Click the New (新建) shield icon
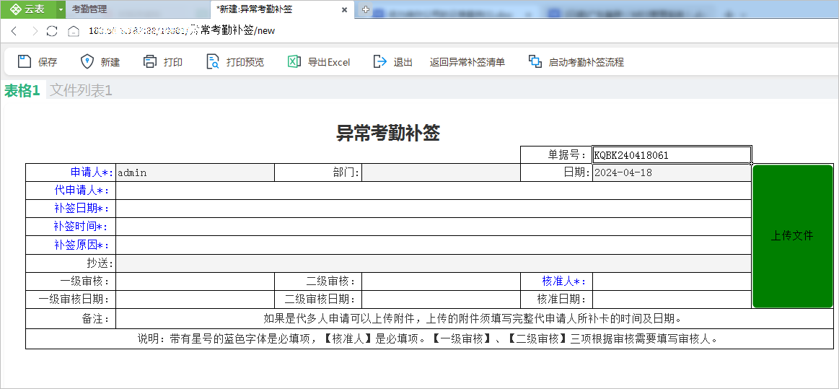Viewport: 839px width, 389px height. coord(87,61)
